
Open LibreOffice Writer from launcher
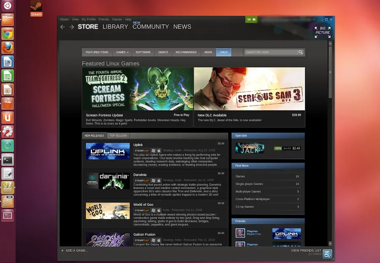tap(8, 62)
